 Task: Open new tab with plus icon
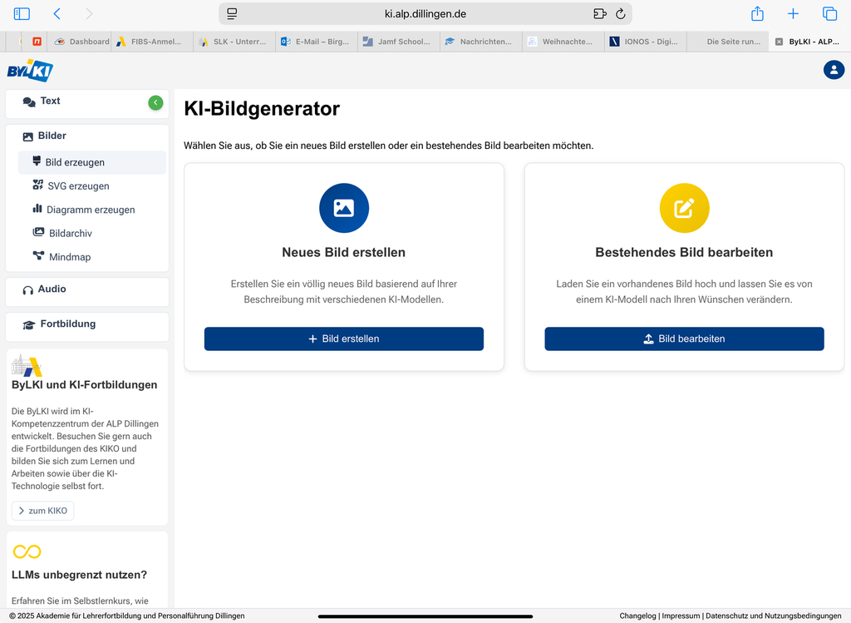click(793, 14)
